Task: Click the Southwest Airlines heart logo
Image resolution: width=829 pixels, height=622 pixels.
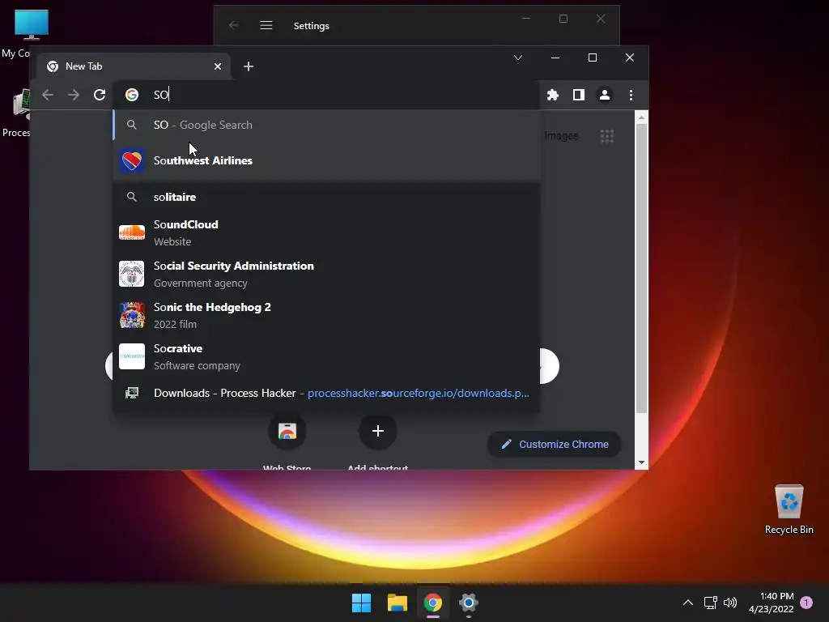Action: pyautogui.click(x=132, y=160)
